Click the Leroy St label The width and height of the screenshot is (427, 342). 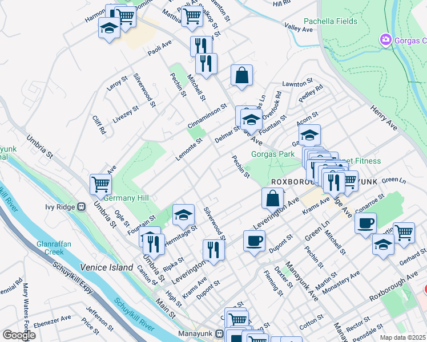pyautogui.click(x=117, y=83)
